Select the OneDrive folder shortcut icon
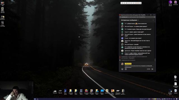This screenshot has height=100, width=179. (x=97, y=92)
